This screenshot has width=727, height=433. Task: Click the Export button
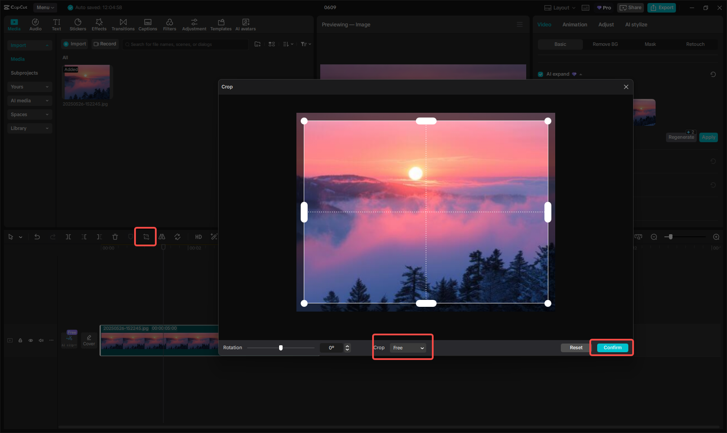point(661,7)
